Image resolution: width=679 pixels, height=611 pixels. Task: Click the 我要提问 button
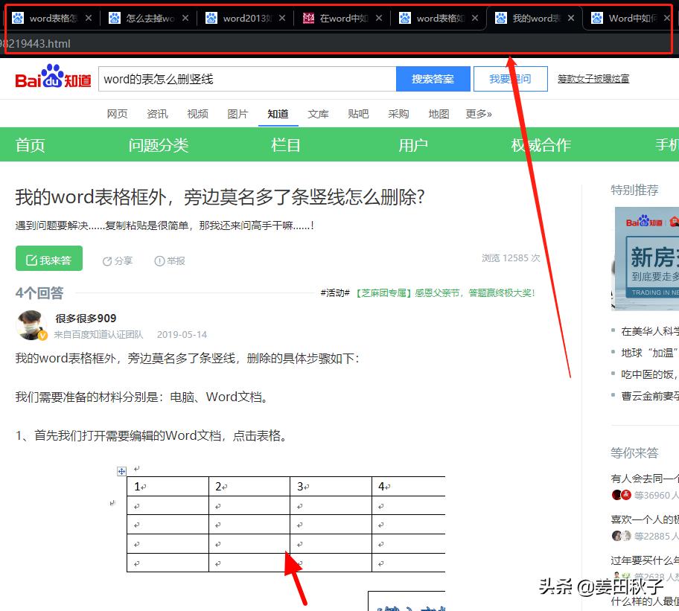(x=511, y=78)
